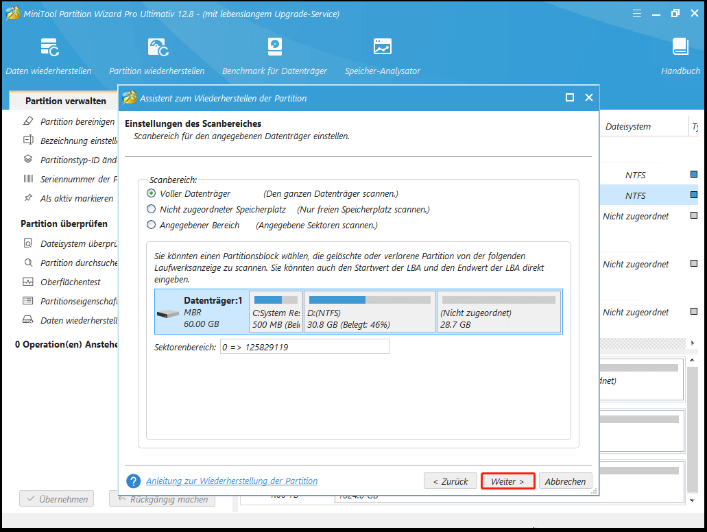The image size is (707, 532).
Task: Click the Partitionseigenschaften icon
Action: 28,301
